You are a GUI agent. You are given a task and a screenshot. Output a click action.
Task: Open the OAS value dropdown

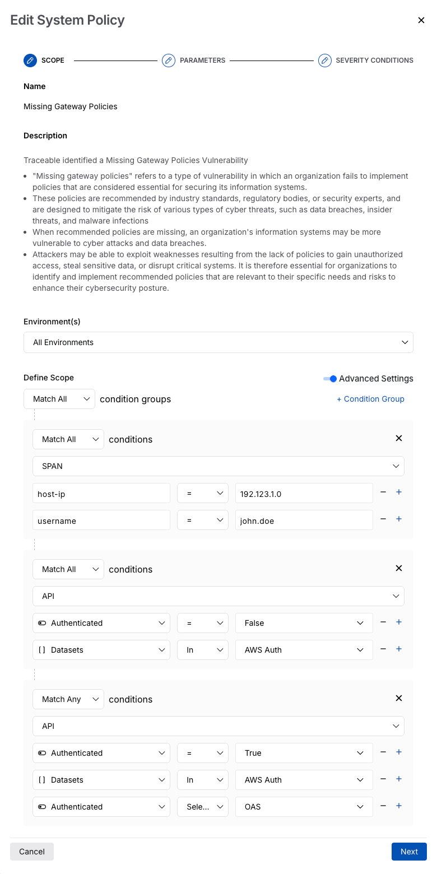tap(304, 807)
